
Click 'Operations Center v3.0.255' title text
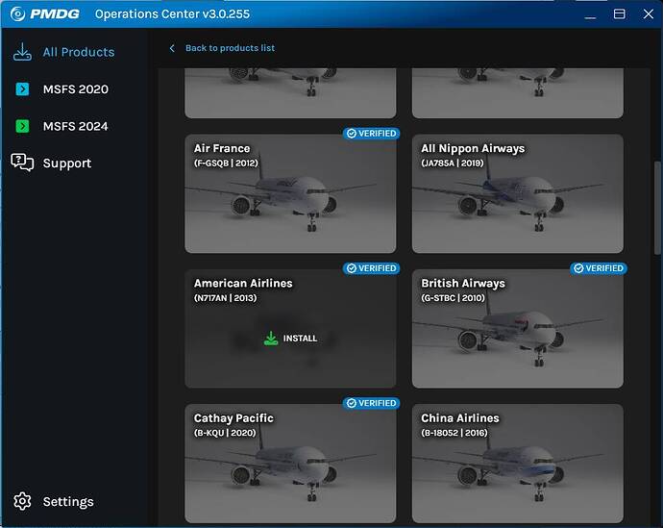click(x=172, y=14)
